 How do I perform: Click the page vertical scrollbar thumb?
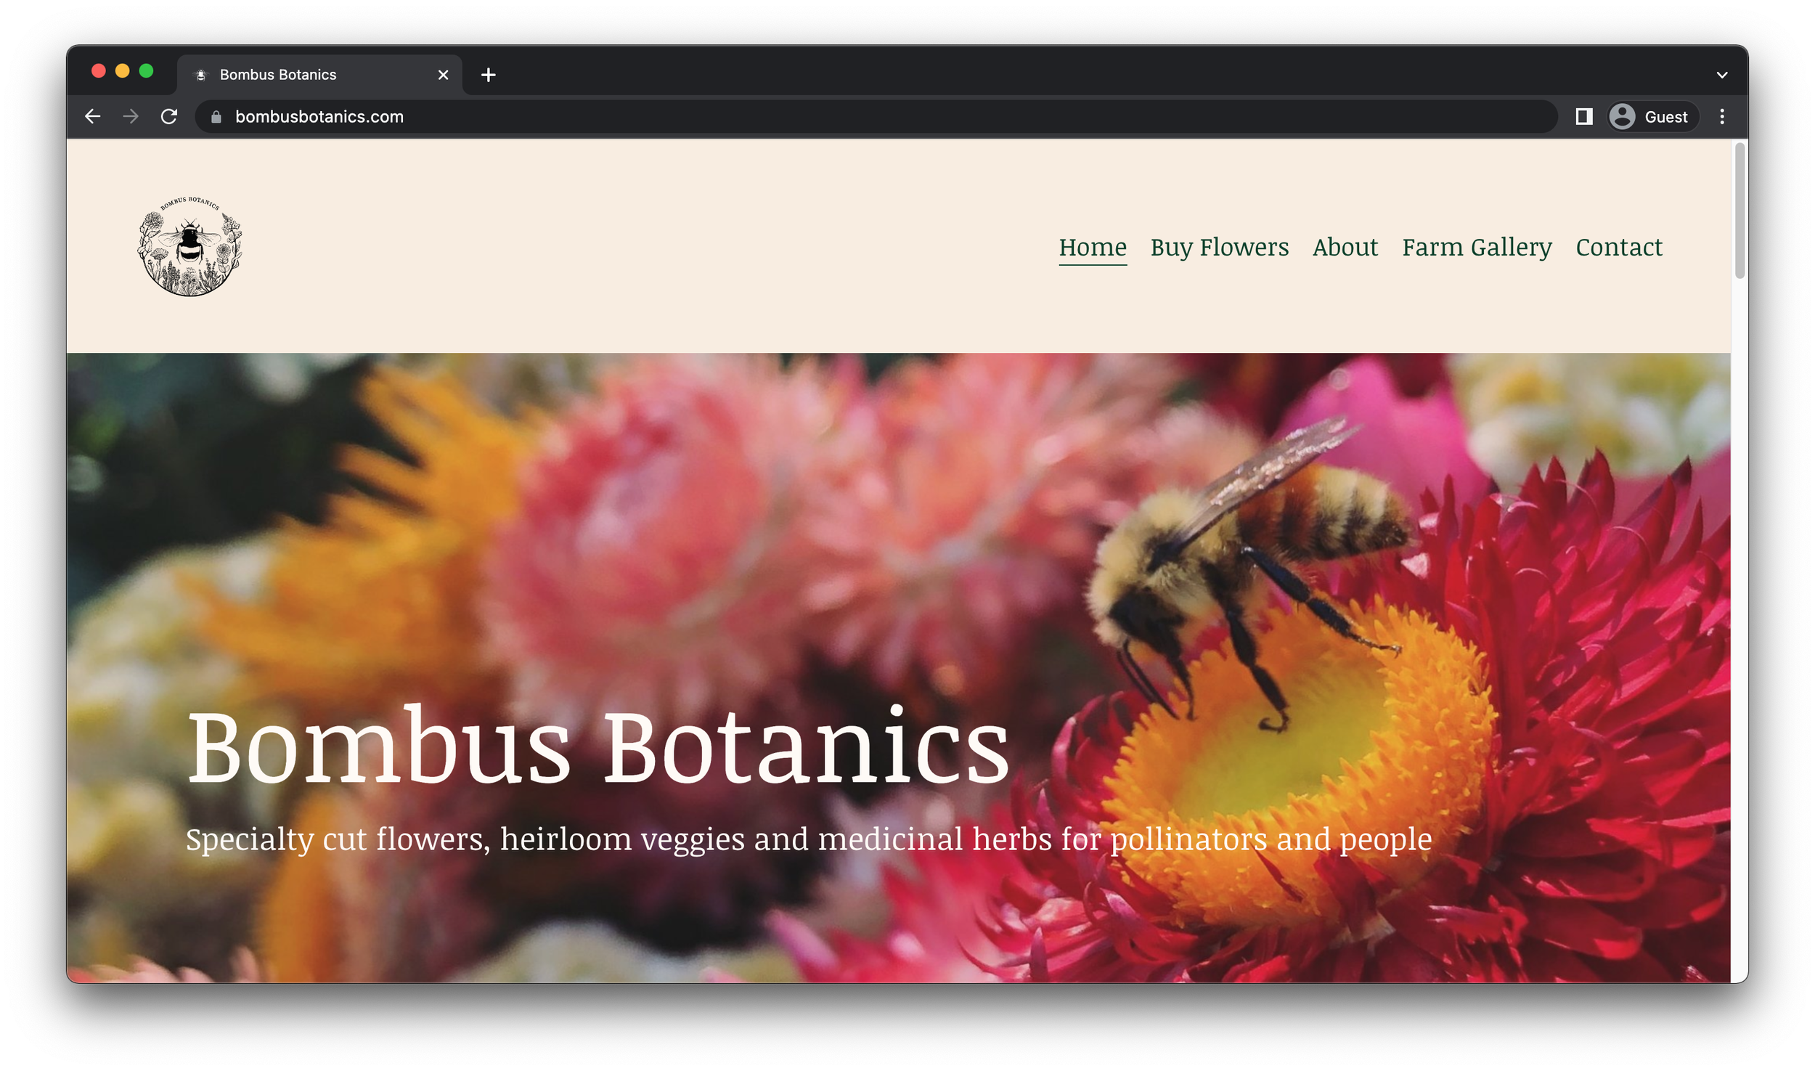pos(1739,211)
